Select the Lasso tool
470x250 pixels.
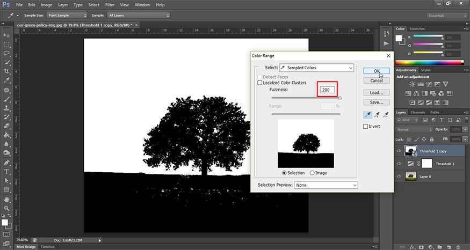7,53
